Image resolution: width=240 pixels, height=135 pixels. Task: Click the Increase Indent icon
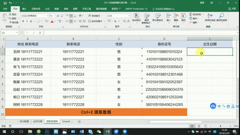pyautogui.click(x=84, y=21)
